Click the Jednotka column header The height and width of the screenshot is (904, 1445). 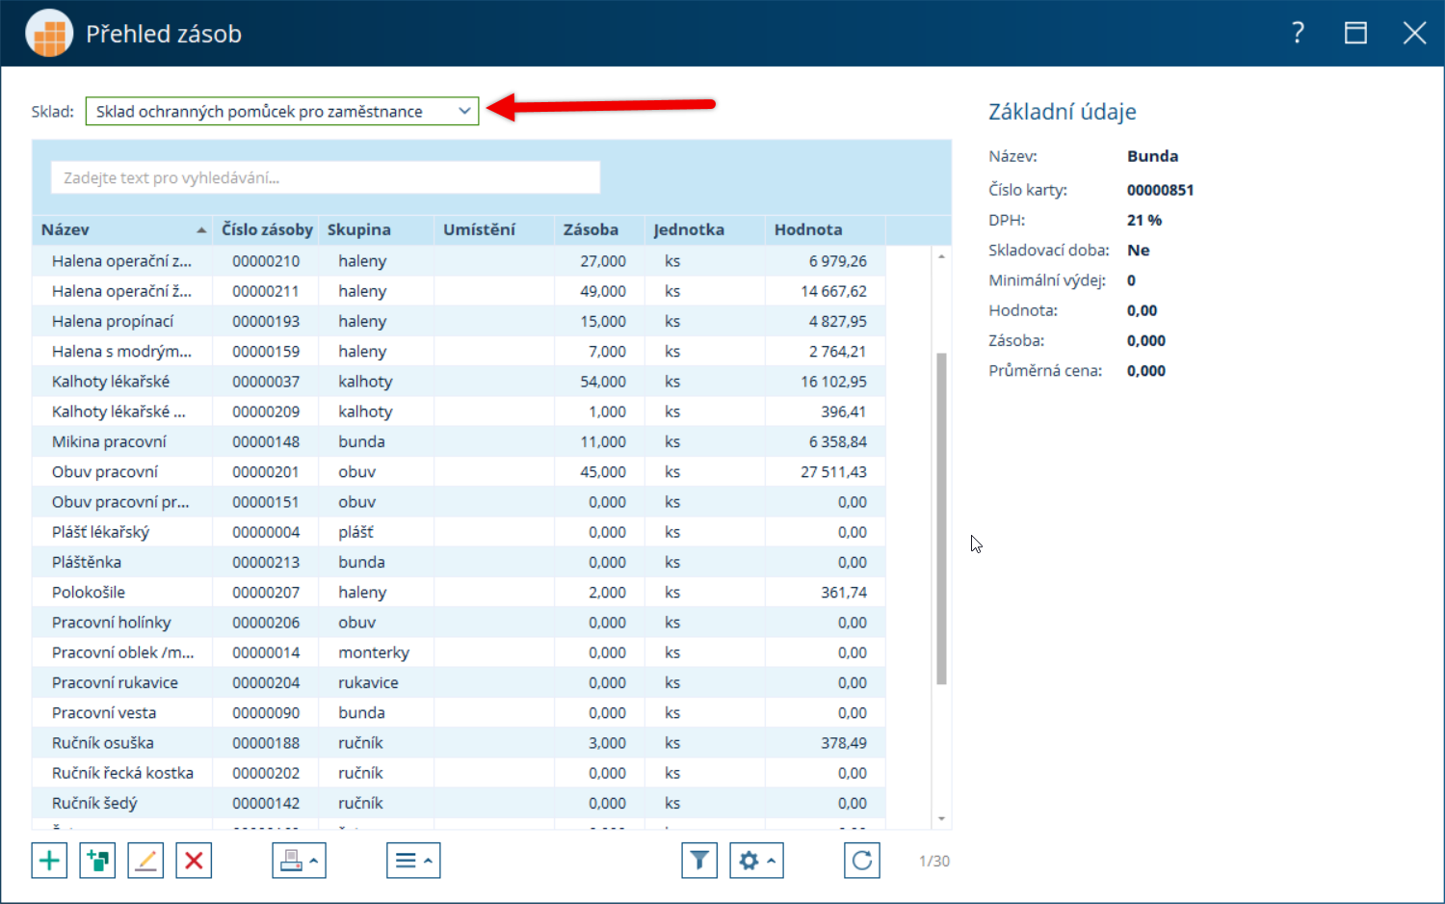(705, 229)
